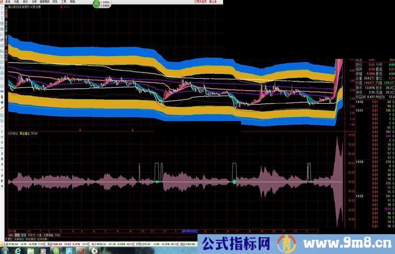Click the green network speed floating widget
Image resolution: width=395 pixels, height=254 pixels.
point(98,4)
